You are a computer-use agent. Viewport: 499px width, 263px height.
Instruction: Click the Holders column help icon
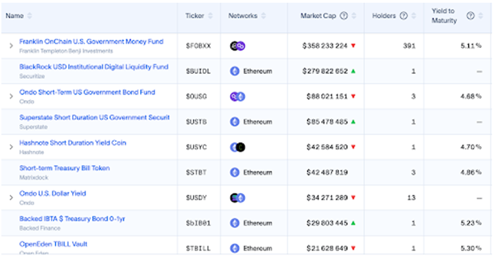[404, 16]
